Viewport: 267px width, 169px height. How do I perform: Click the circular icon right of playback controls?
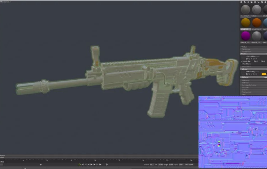[107, 164]
